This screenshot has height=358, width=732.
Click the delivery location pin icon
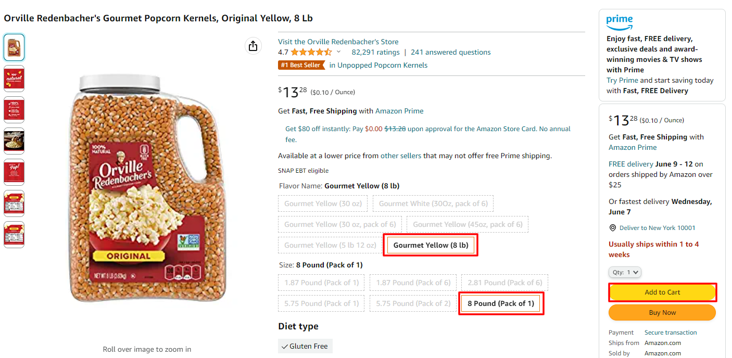[x=612, y=227]
